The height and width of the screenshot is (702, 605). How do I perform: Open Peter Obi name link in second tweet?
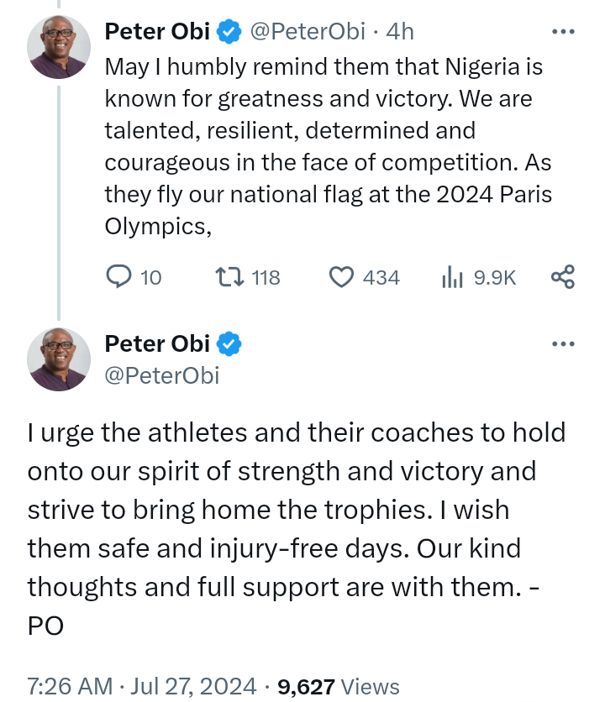(157, 343)
